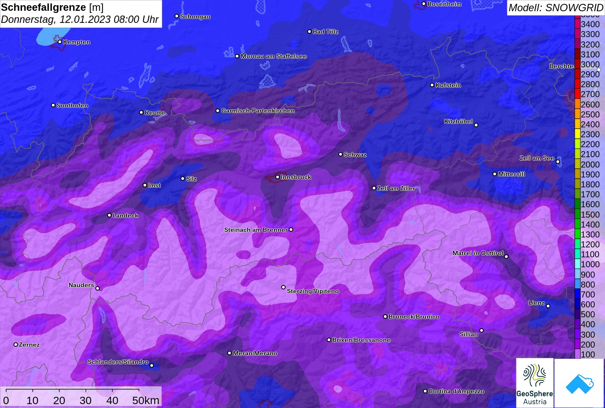The height and width of the screenshot is (408, 605).
Task: Click the 500 legend value
Action: pos(588,314)
